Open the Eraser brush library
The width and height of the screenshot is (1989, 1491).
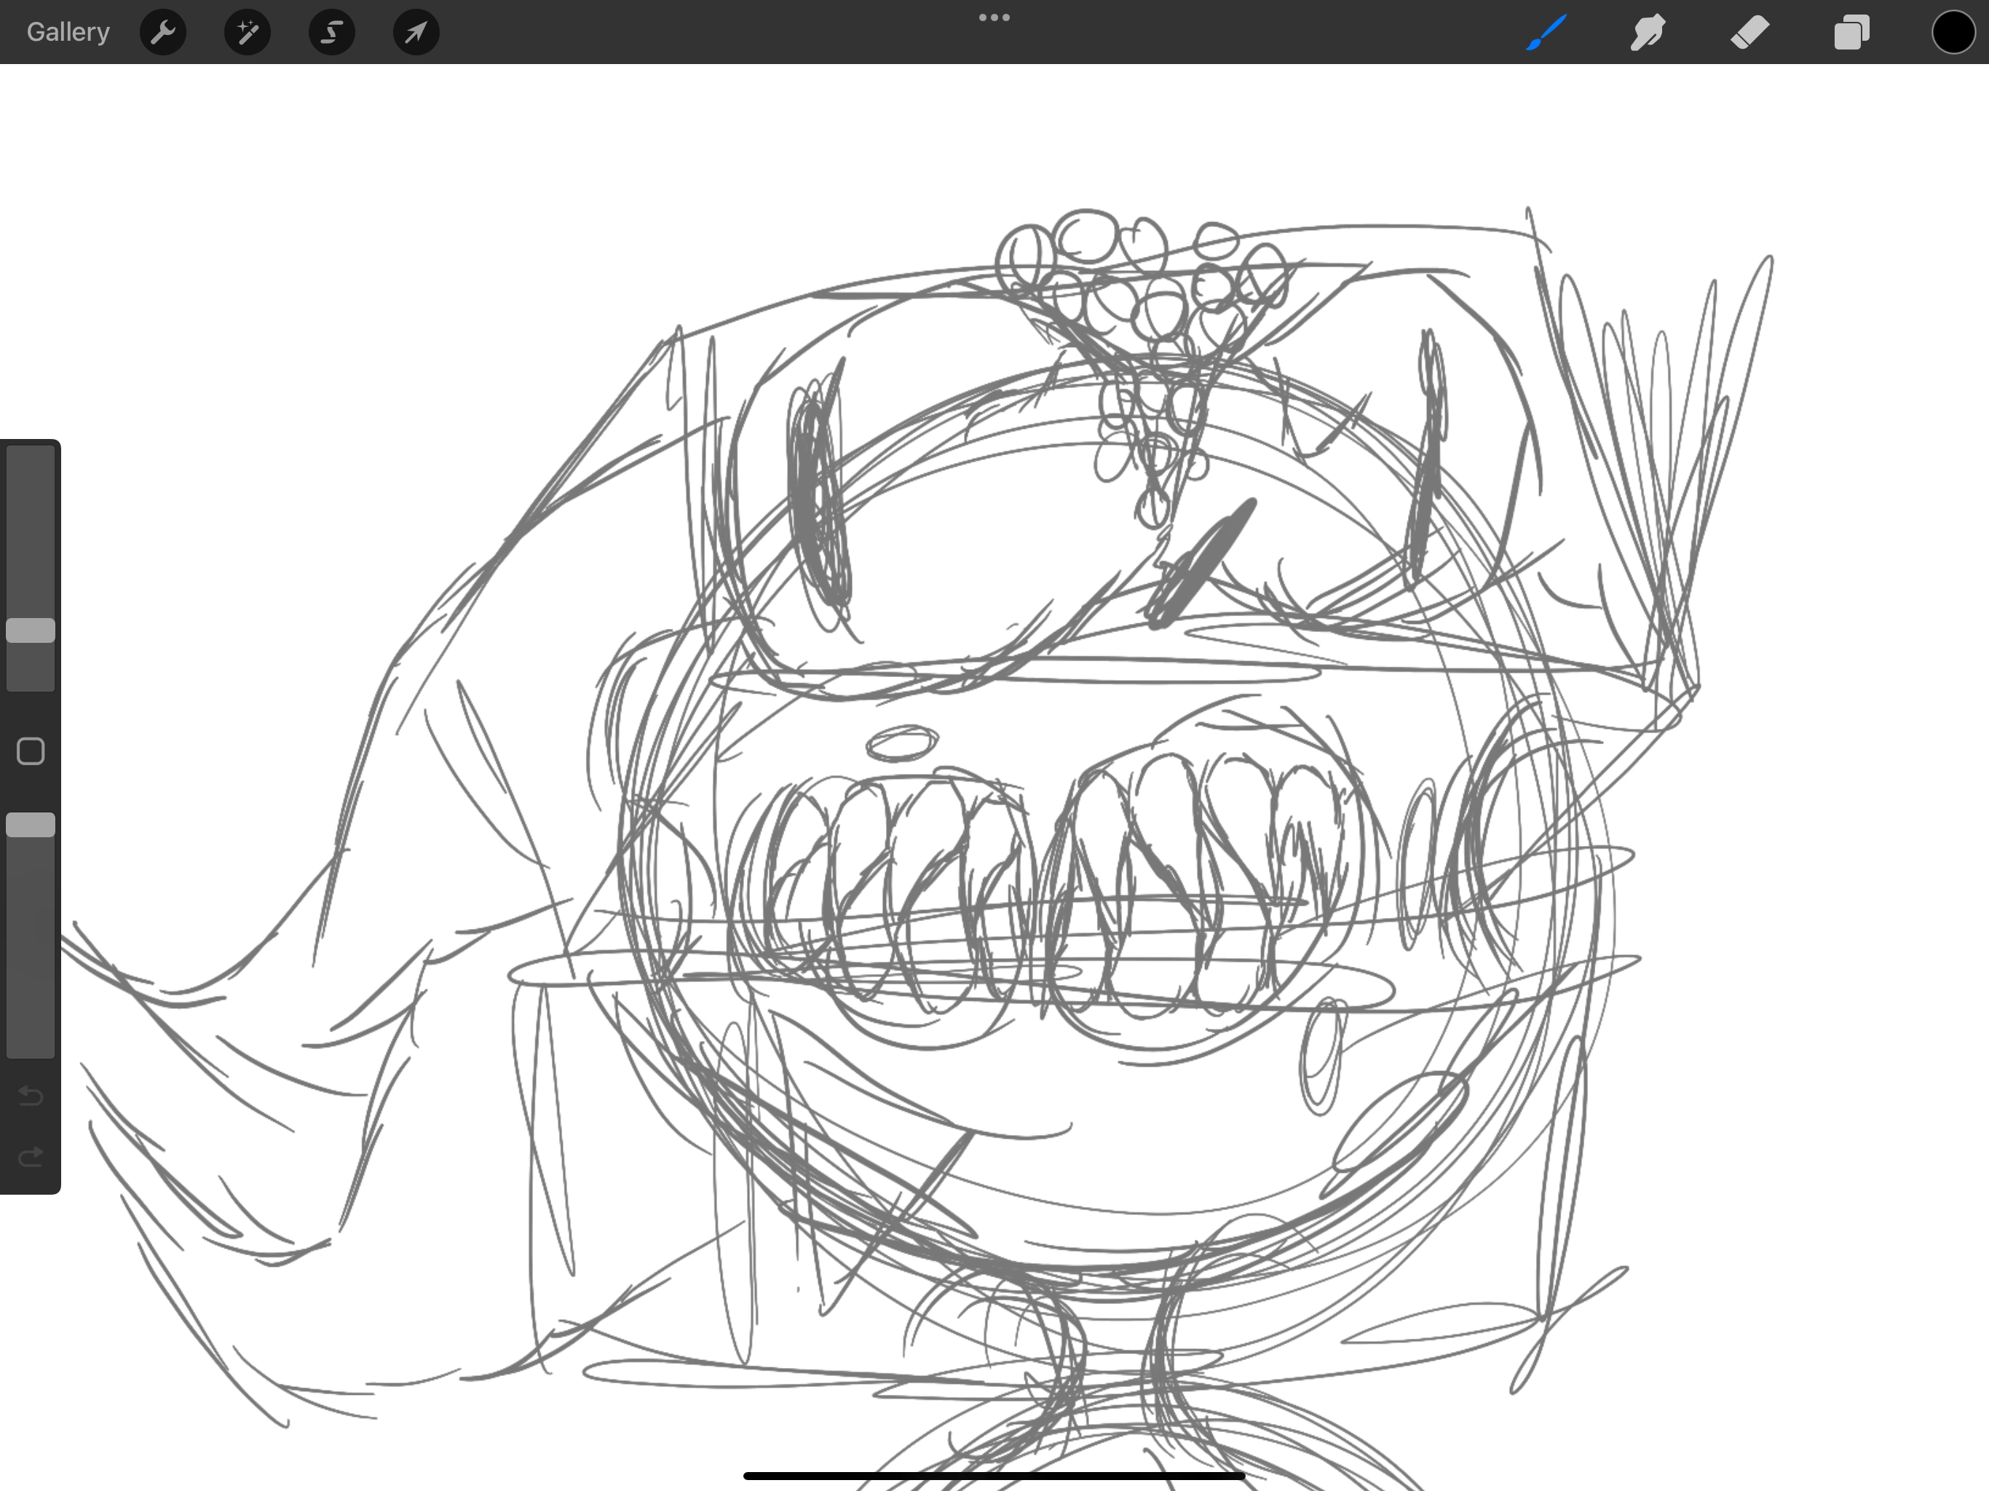coord(1749,31)
